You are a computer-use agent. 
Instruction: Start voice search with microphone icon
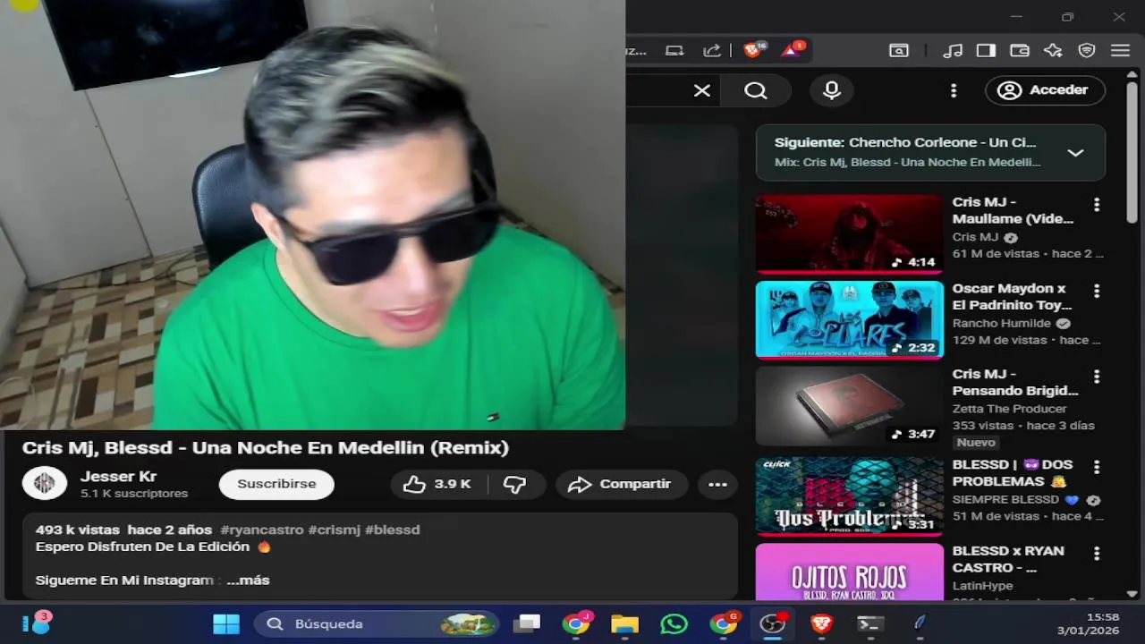point(832,90)
